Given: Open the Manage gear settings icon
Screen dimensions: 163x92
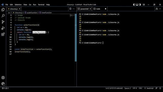Looking at the screenshot, I should click(x=3, y=84).
